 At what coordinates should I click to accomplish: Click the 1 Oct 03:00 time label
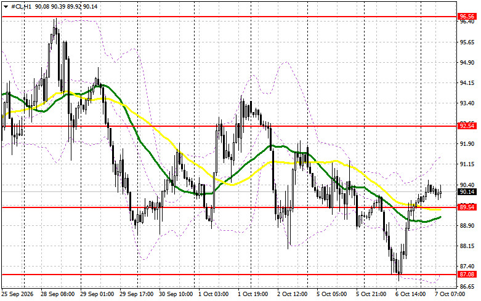click(213, 294)
